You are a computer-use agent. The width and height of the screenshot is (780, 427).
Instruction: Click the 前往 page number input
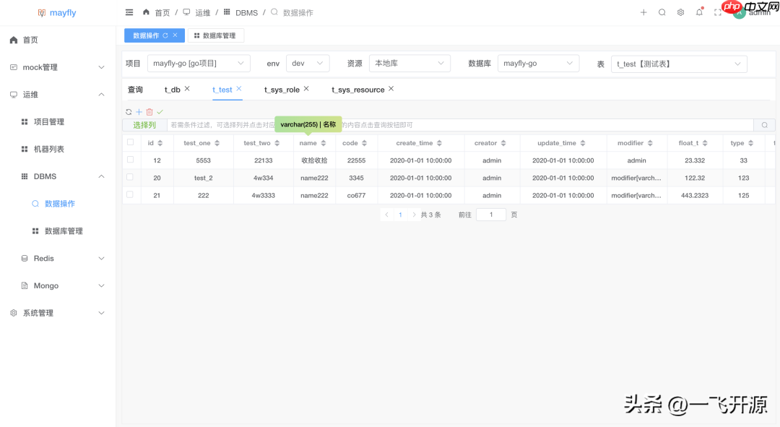(490, 214)
